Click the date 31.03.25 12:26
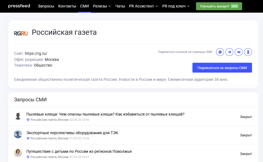263x162 pixels. pos(79,138)
